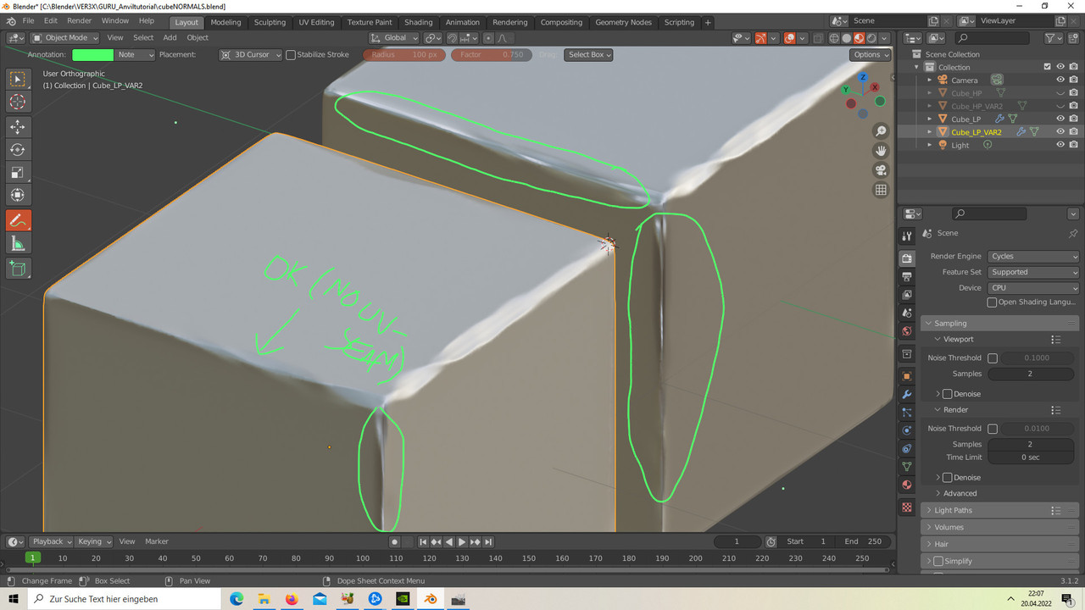Screen dimensions: 1085x610
Task: Open the Edit menu
Action: click(x=50, y=20)
